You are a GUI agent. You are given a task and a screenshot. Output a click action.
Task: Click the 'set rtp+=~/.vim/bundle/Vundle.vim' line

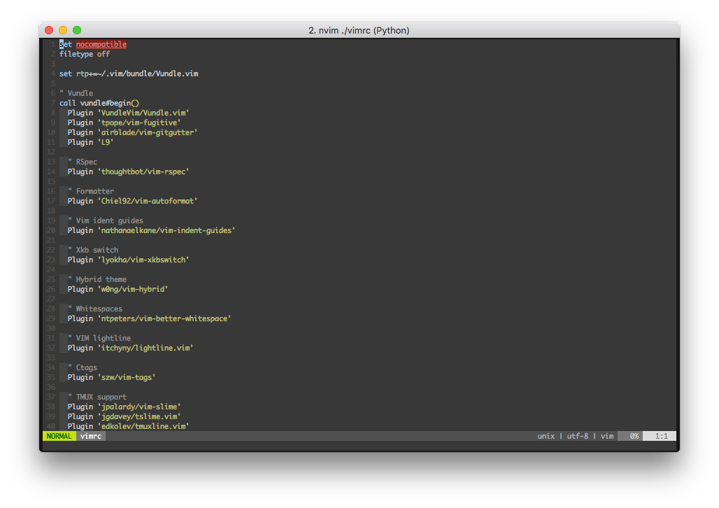coord(129,73)
